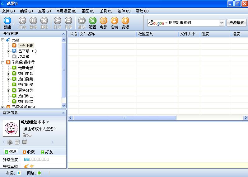
Task: Click the task list horizontal scrollbar thumb
Action: (125, 117)
